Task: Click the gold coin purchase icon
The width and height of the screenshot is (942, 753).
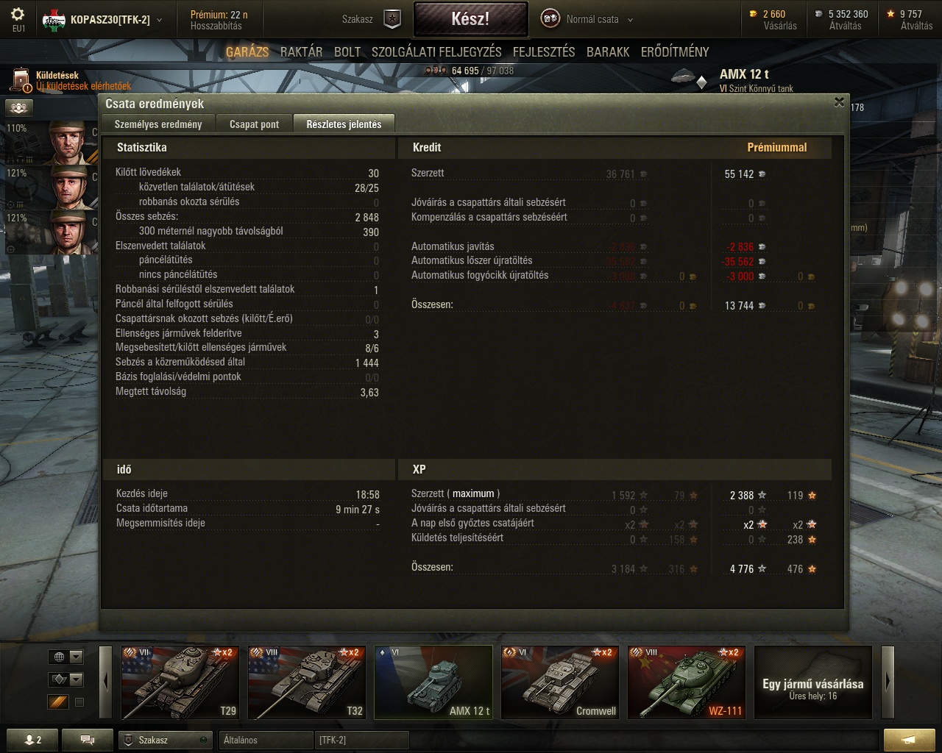Action: pyautogui.click(x=753, y=13)
